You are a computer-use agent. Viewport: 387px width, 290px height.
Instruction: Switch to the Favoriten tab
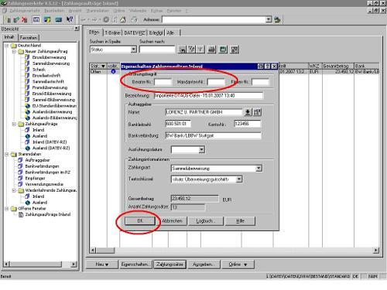point(29,38)
